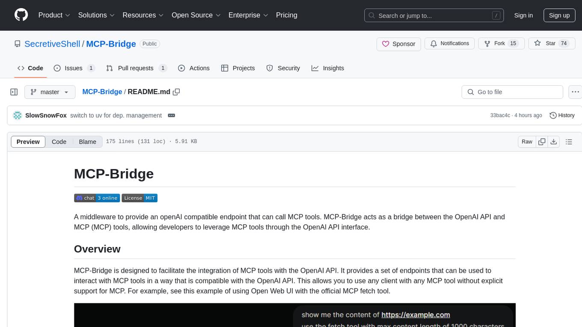Select the Preview view
The height and width of the screenshot is (327, 582).
pyautogui.click(x=28, y=142)
